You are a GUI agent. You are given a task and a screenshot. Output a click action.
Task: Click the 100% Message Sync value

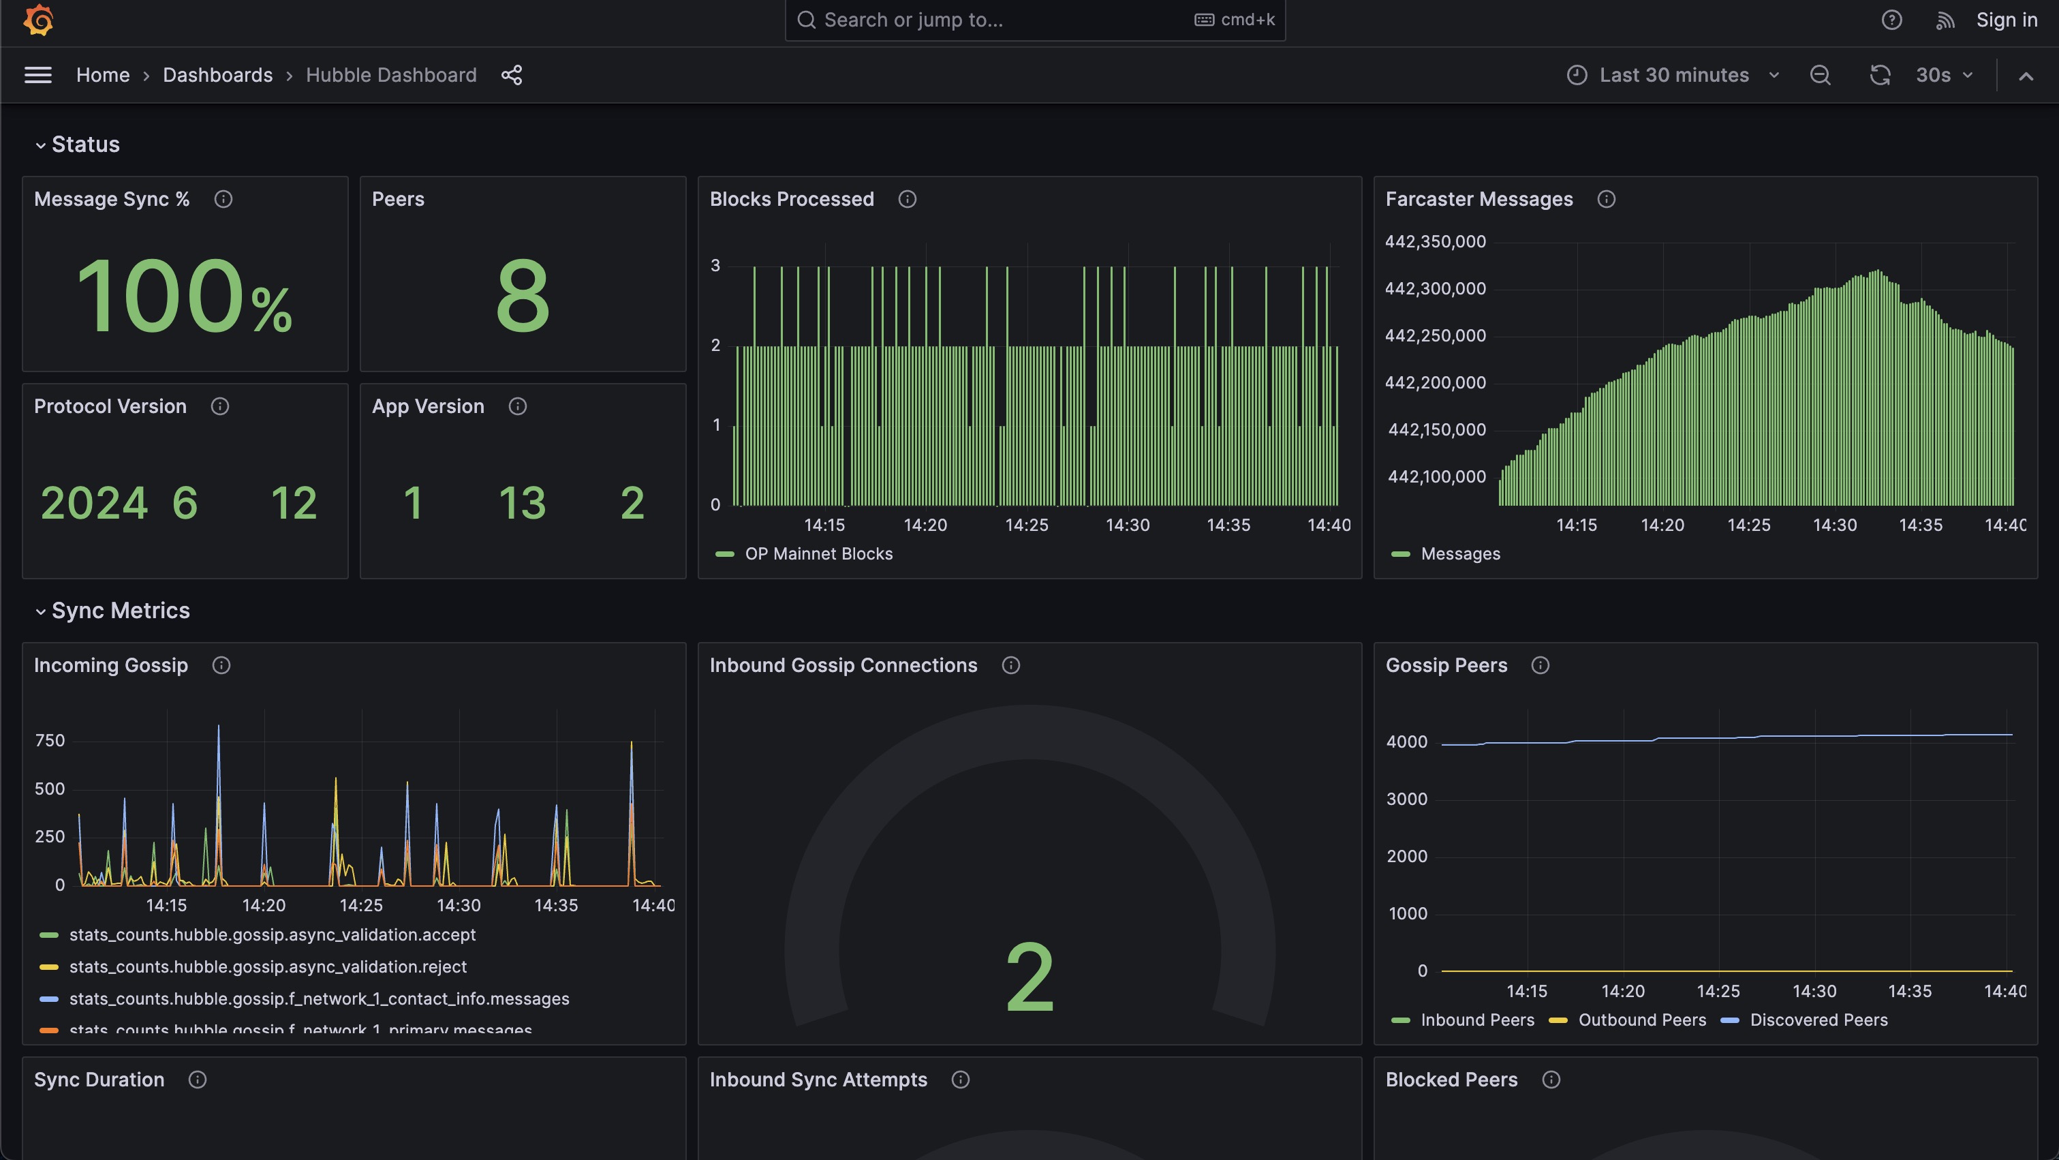point(185,296)
